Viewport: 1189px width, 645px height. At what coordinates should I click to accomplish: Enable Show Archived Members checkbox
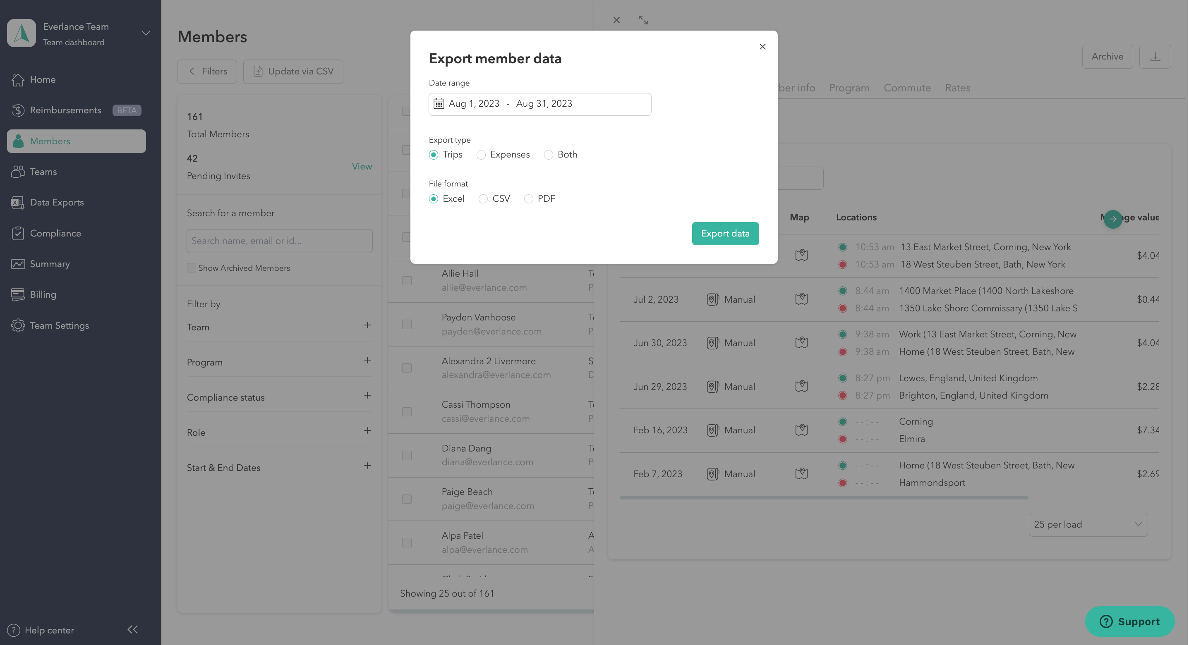tap(191, 268)
